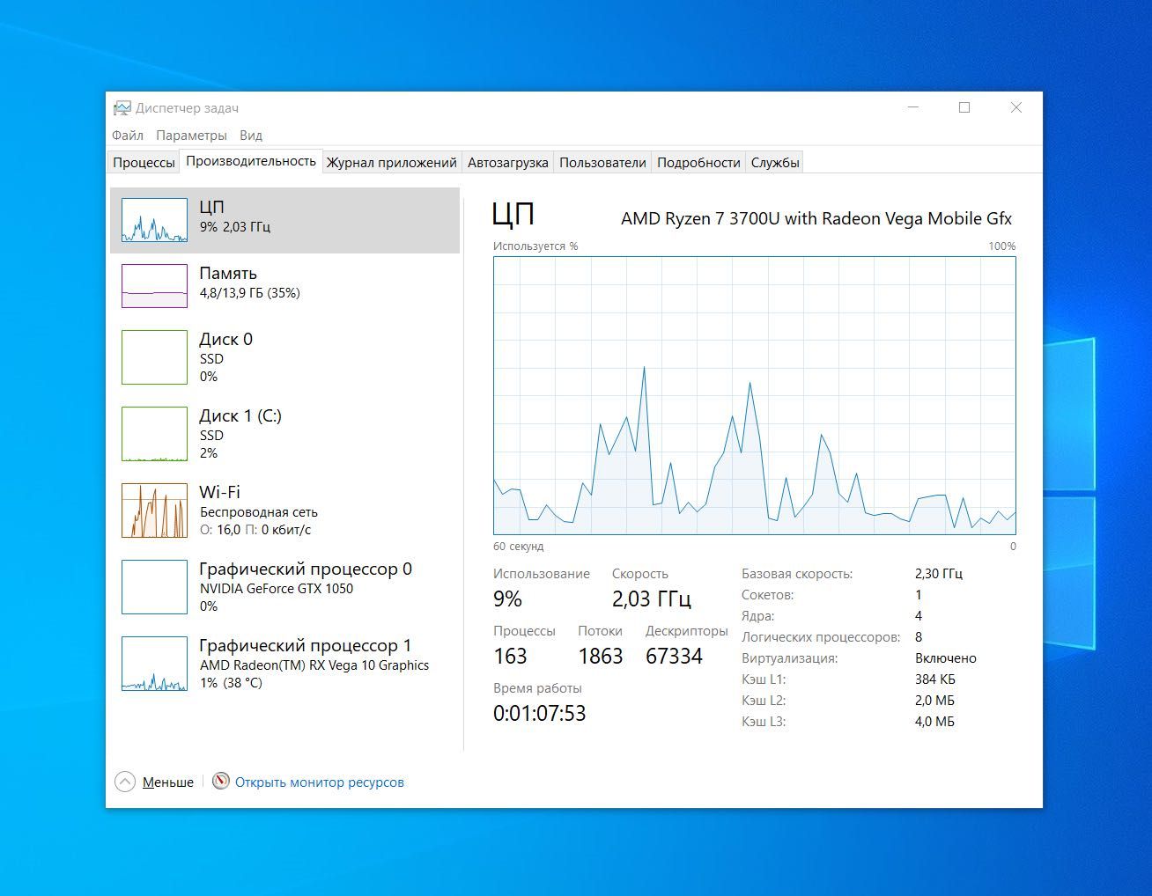Open the Открыть монитор ресурсов link
The image size is (1152, 896).
point(320,782)
